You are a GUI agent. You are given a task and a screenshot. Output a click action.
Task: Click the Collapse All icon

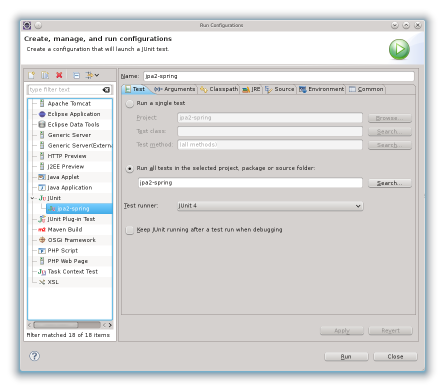click(x=76, y=75)
